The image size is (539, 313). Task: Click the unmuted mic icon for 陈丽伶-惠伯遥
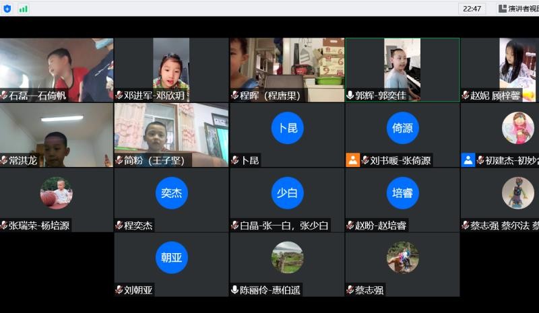point(234,290)
